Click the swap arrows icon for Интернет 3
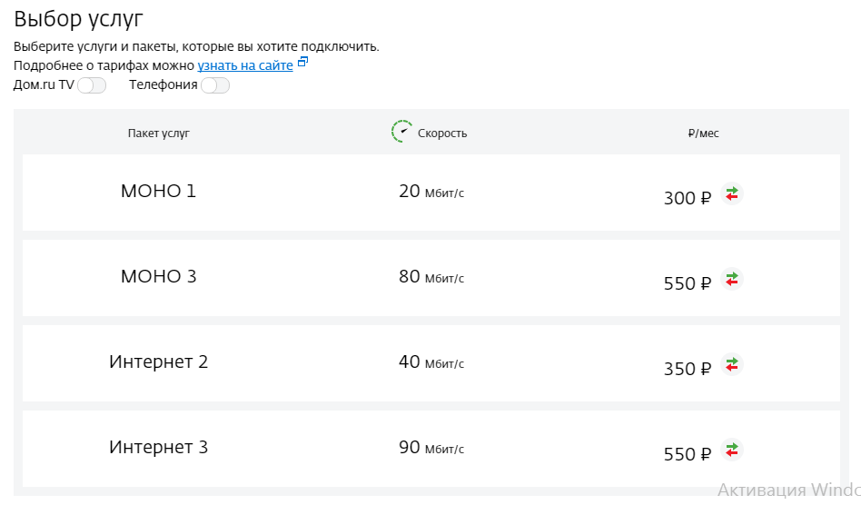This screenshot has height=505, width=861. [x=732, y=450]
